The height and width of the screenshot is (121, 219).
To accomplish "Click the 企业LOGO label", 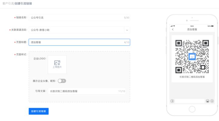I will pos(40,58).
